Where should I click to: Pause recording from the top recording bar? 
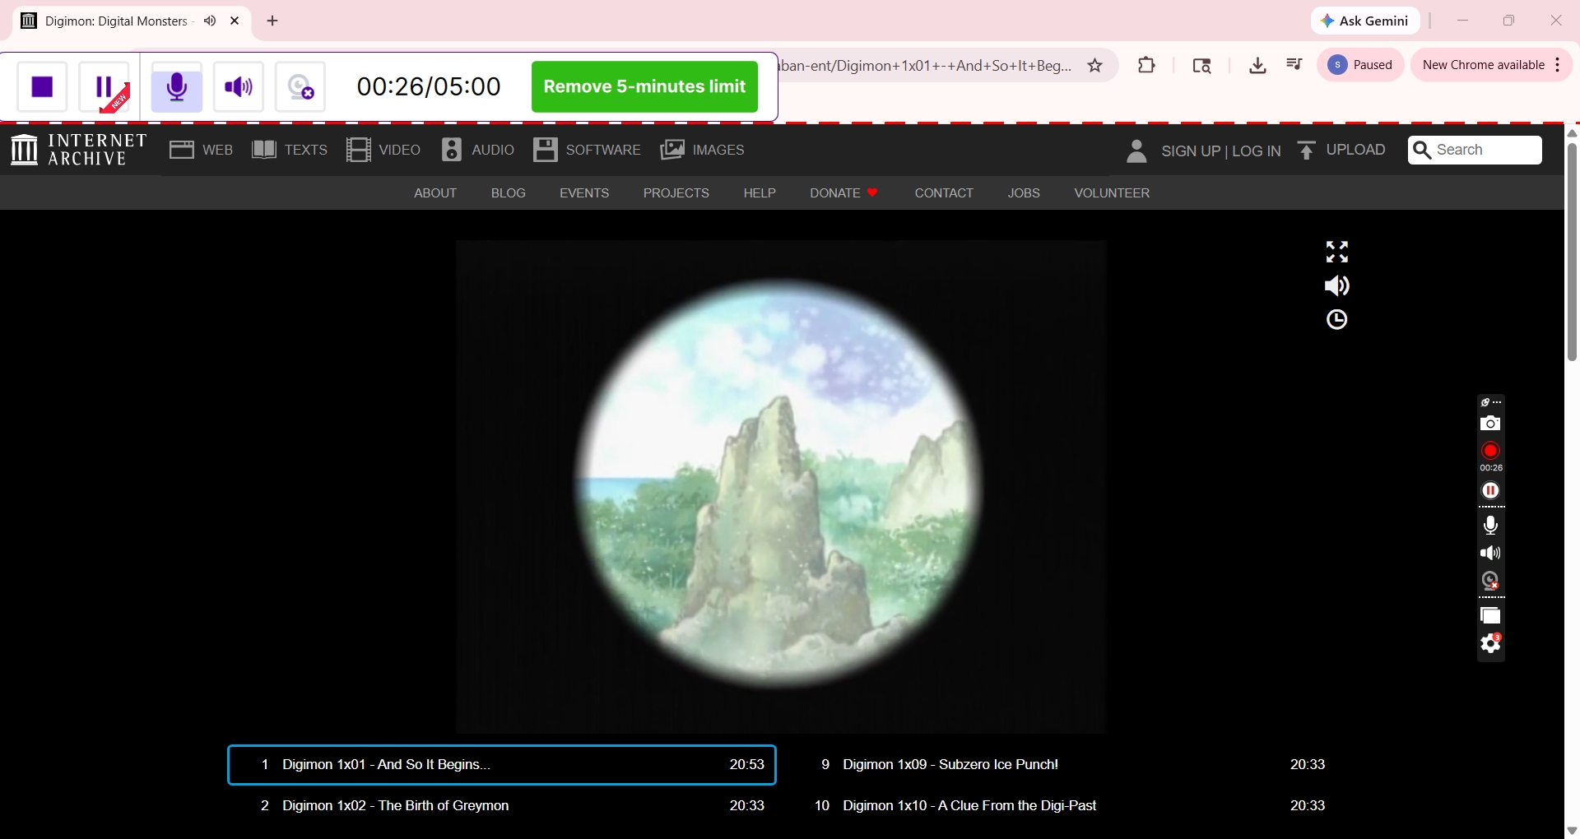pyautogui.click(x=103, y=86)
